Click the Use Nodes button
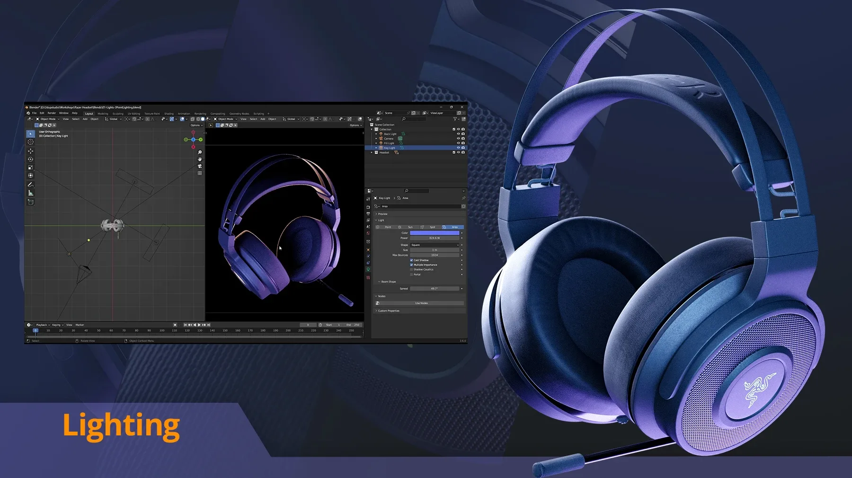Viewport: 852px width, 478px height. [x=421, y=303]
